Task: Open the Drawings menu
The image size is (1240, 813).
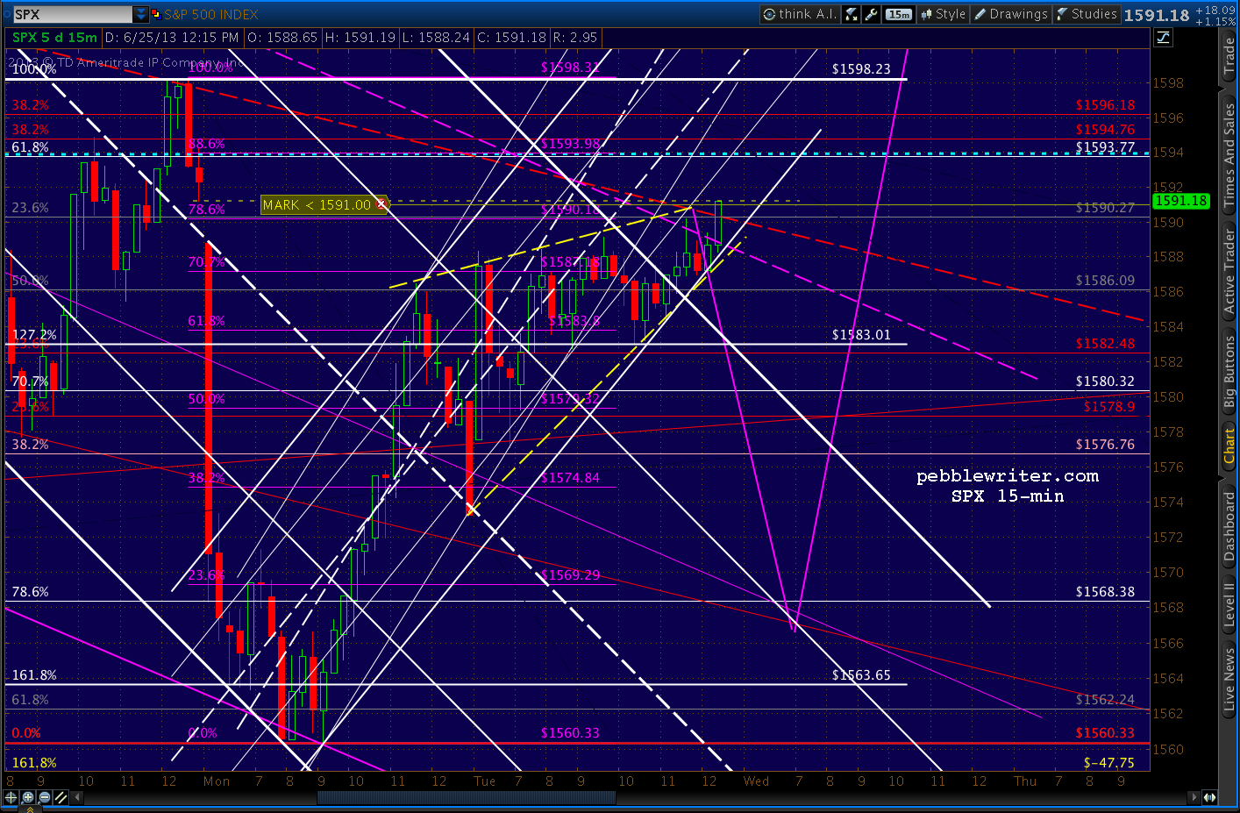Action: (1011, 14)
